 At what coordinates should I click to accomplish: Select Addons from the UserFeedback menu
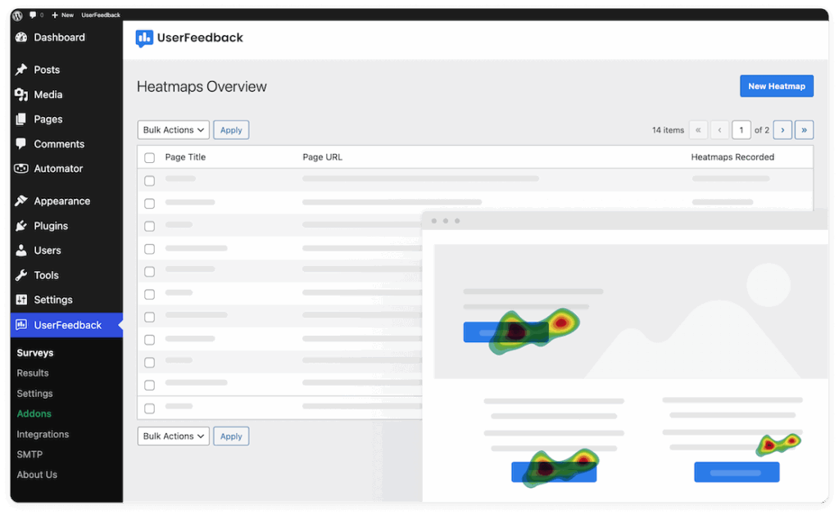(34, 413)
